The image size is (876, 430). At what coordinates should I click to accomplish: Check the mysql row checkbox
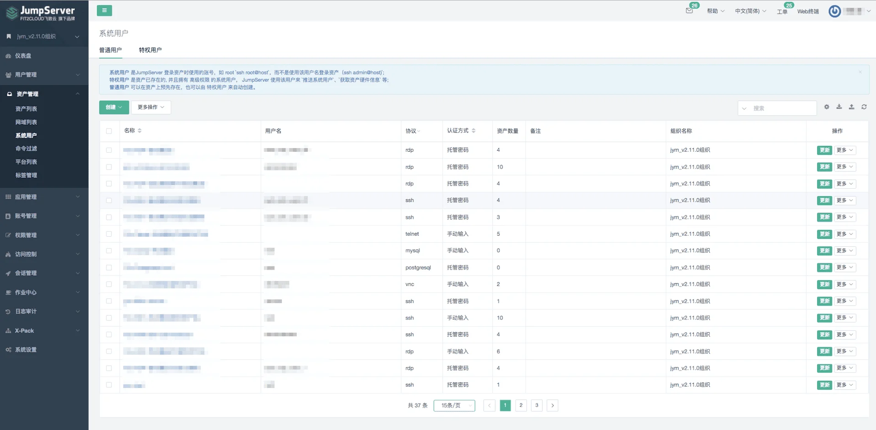109,251
